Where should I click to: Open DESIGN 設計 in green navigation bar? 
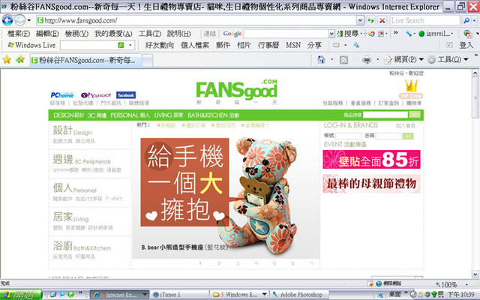click(68, 115)
